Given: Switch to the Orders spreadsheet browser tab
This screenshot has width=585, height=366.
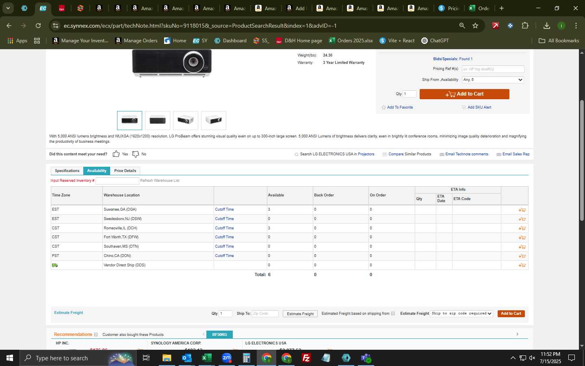Looking at the screenshot, I should (x=479, y=8).
